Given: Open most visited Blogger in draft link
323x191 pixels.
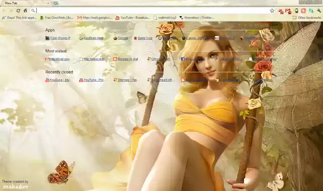Looking at the screenshot, I should (126, 59).
